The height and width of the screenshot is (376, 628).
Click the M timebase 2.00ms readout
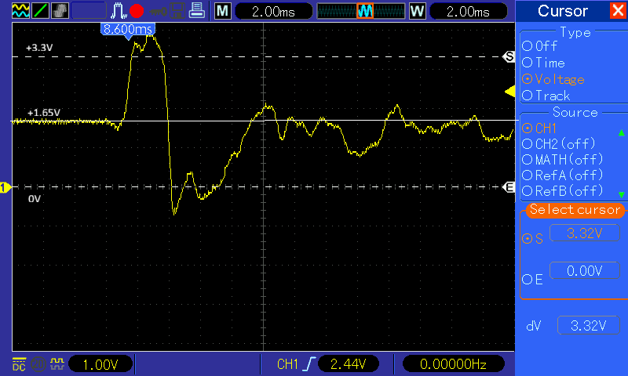pos(268,11)
